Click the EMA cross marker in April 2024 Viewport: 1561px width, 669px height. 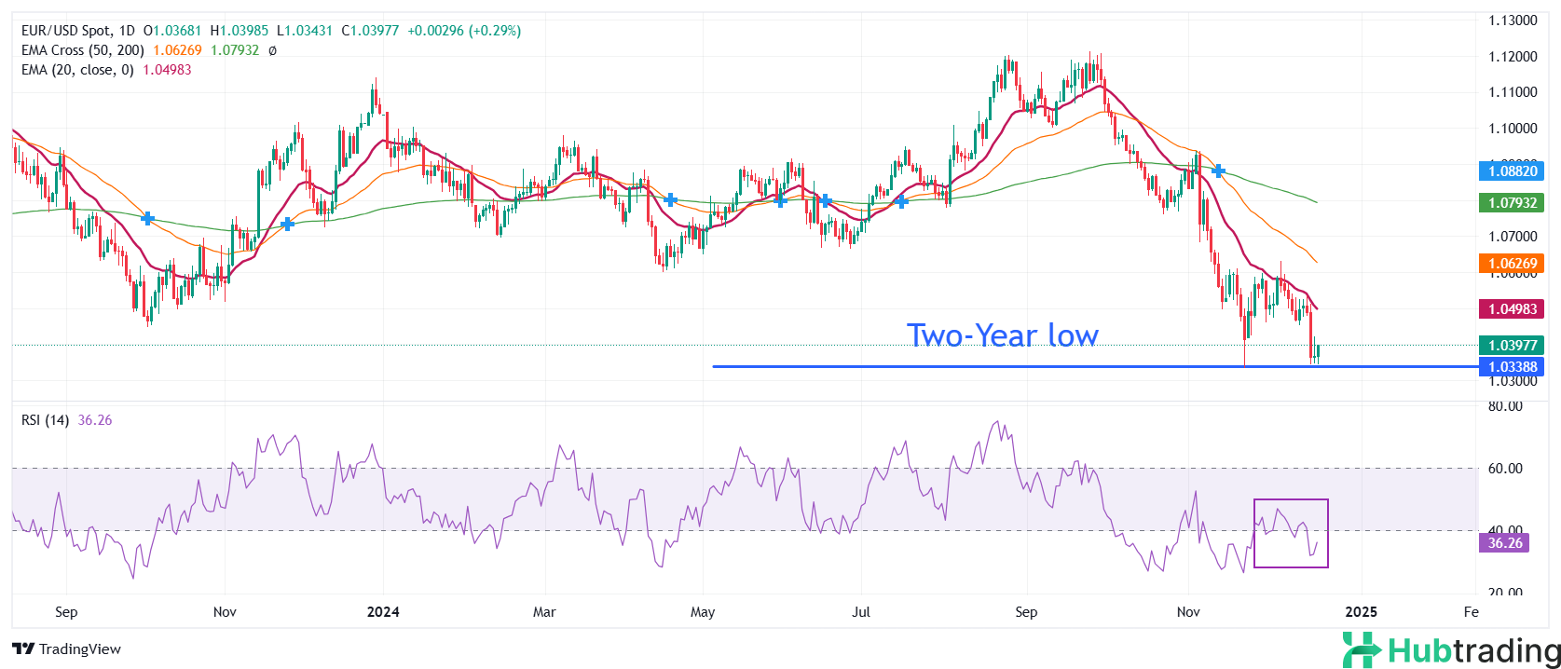(x=670, y=199)
